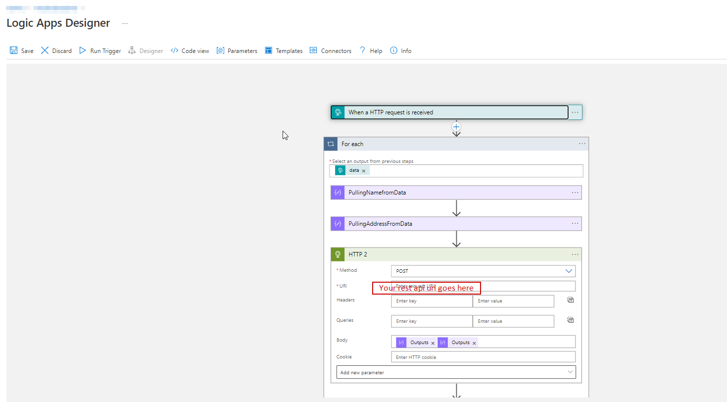Click the Help question mark icon
727x402 pixels.
coord(362,50)
